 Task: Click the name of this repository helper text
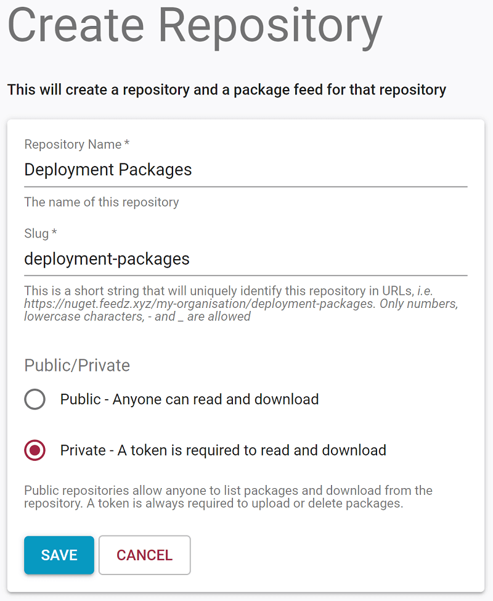click(x=101, y=202)
